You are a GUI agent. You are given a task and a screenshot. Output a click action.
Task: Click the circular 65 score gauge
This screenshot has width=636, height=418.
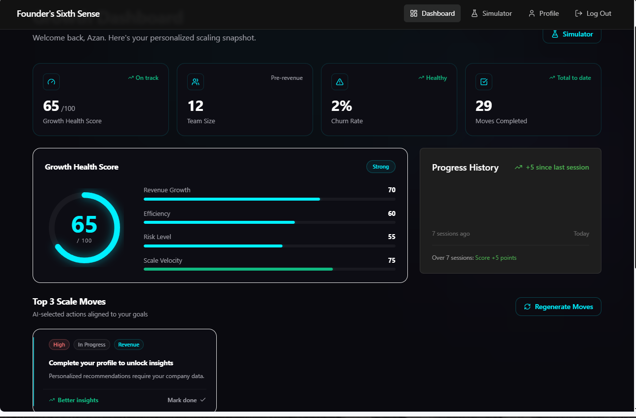[x=84, y=228]
